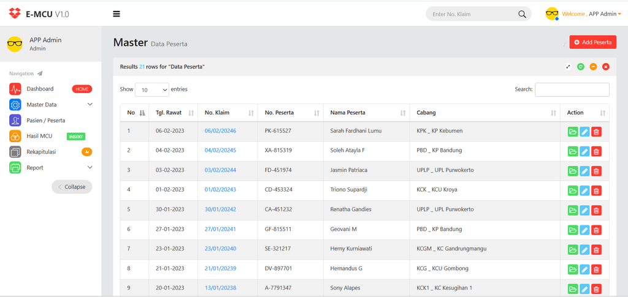Open Hasil MCU navigation item
Viewport: 628px width, 297px height.
coord(40,136)
